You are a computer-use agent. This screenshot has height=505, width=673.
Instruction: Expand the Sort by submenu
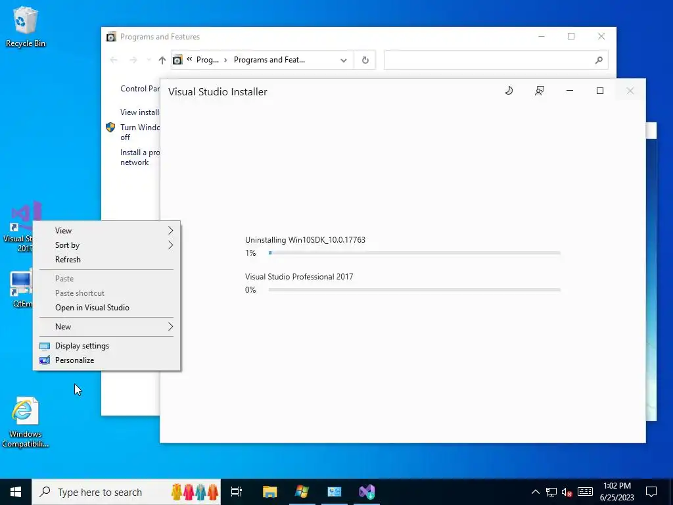[x=106, y=245]
